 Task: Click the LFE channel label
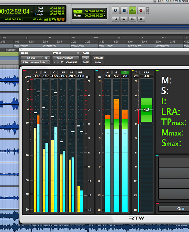tap(63, 72)
